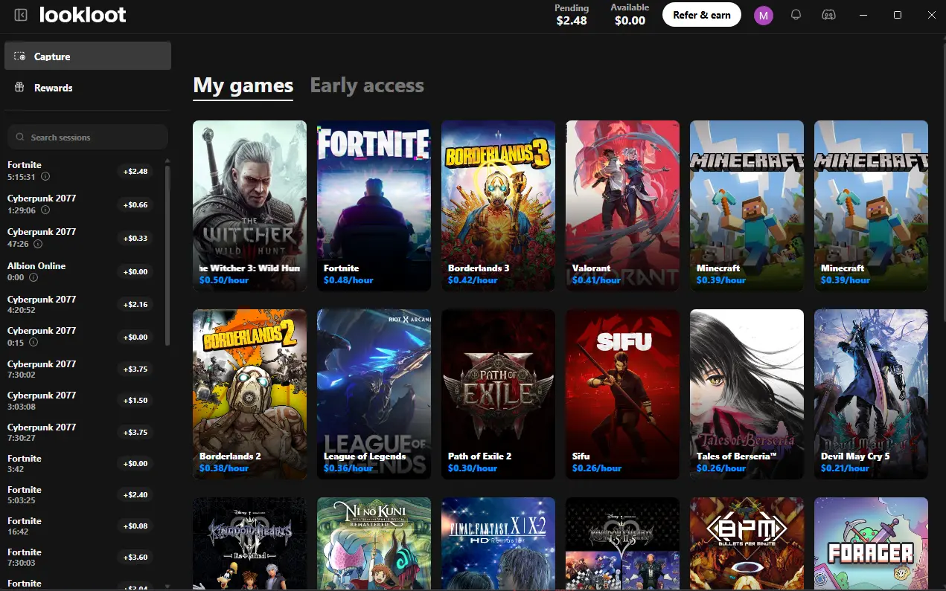Image resolution: width=946 pixels, height=591 pixels.
Task: Click the magnifier icon in the session search
Action: [x=20, y=138]
